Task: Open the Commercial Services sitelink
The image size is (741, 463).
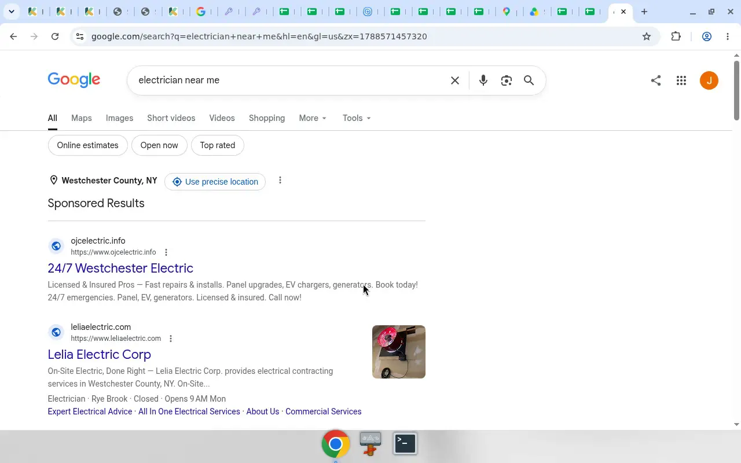Action: point(324,411)
